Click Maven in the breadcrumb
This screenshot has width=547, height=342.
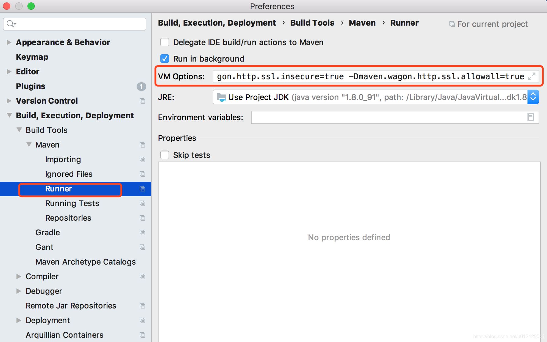pyautogui.click(x=362, y=23)
